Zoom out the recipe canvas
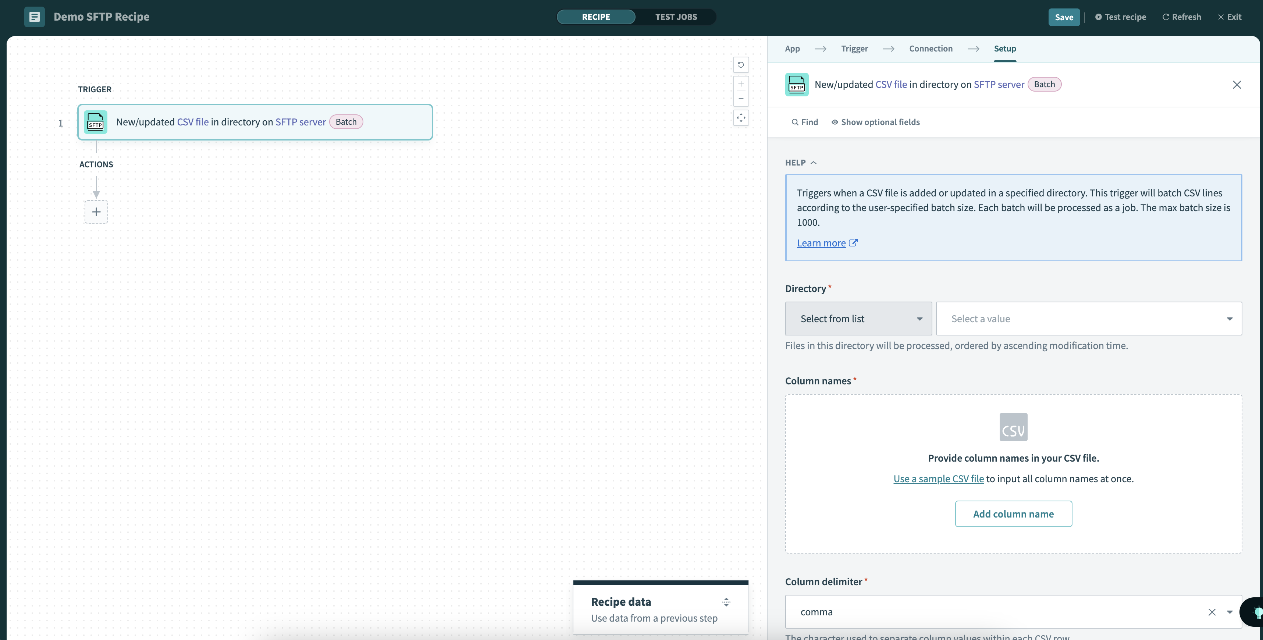Viewport: 1263px width, 640px height. pos(740,99)
